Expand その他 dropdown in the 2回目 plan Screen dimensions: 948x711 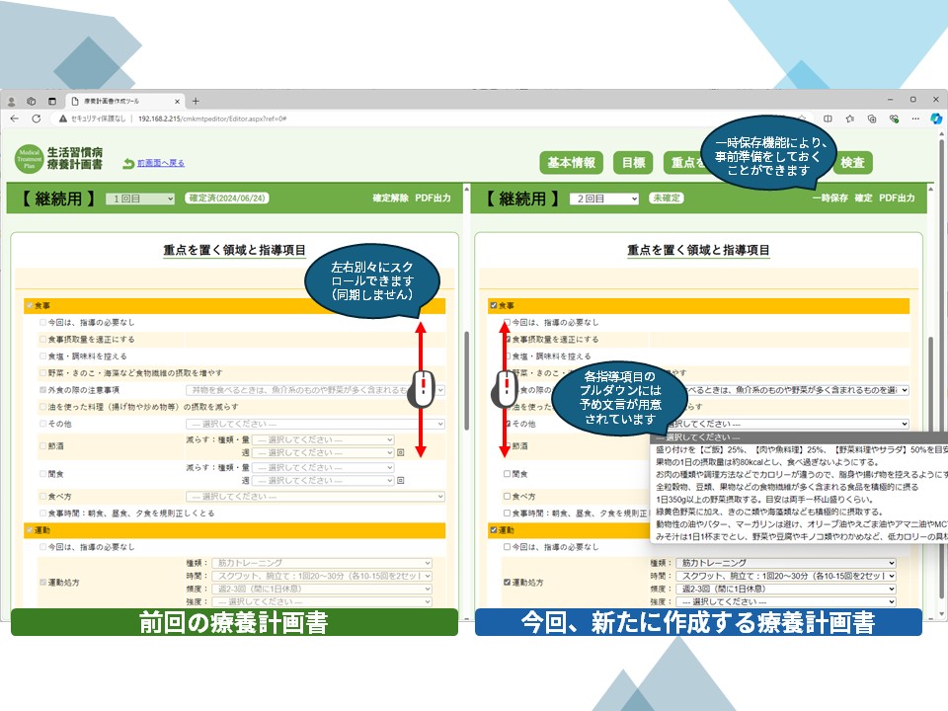coord(788,424)
